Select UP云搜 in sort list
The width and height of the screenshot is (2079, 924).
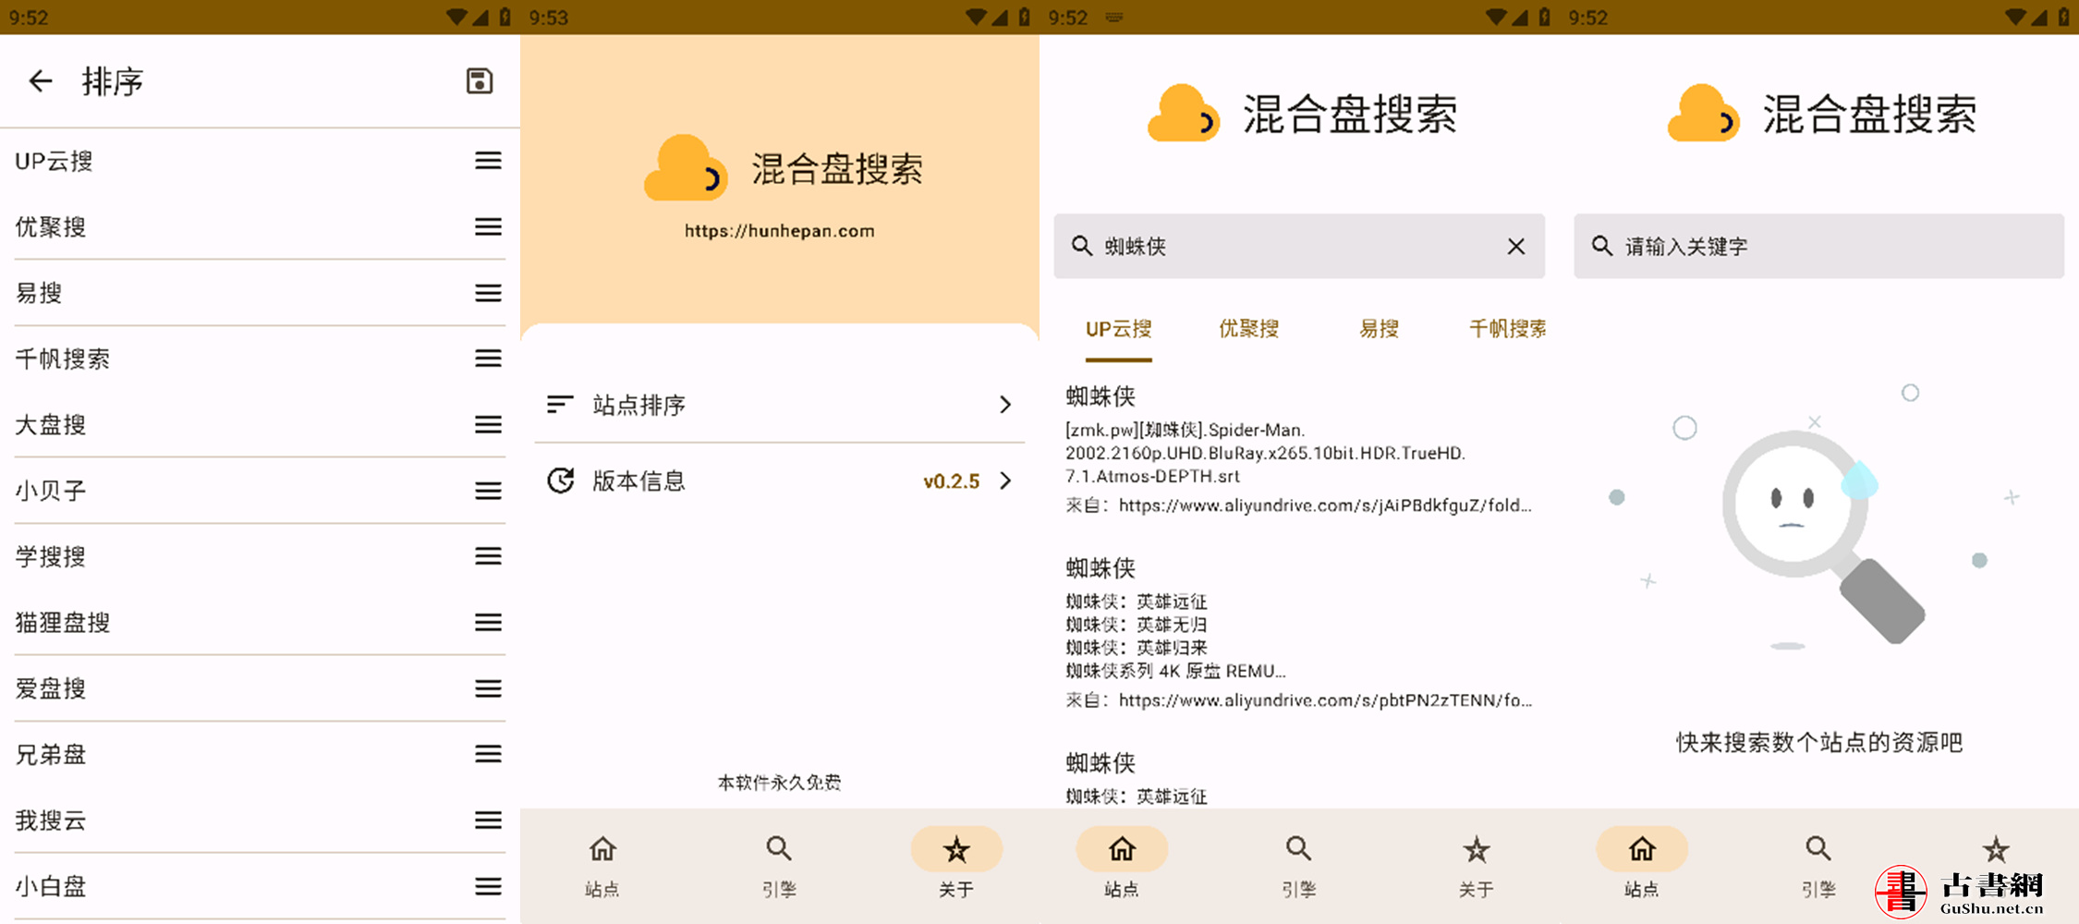pyautogui.click(x=55, y=161)
